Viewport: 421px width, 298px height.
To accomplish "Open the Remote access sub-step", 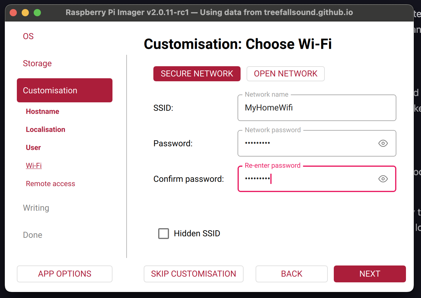I will tap(51, 184).
